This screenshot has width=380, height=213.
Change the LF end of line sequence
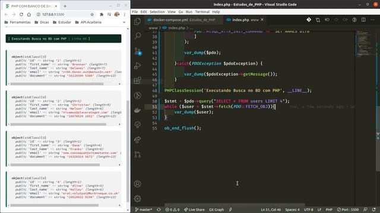[319, 209]
